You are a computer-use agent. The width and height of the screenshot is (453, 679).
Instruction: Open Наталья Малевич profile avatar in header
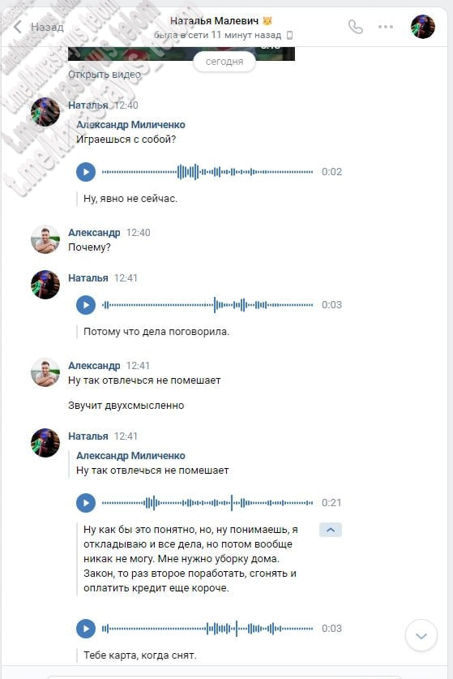coord(423,27)
